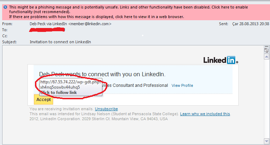Click 'view it in a web browser' warning line
This screenshot has height=145, width=270.
pyautogui.click(x=96, y=17)
